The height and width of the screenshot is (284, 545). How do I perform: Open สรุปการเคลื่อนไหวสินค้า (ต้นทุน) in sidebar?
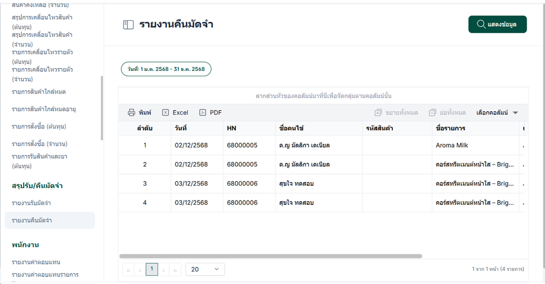pos(42,22)
